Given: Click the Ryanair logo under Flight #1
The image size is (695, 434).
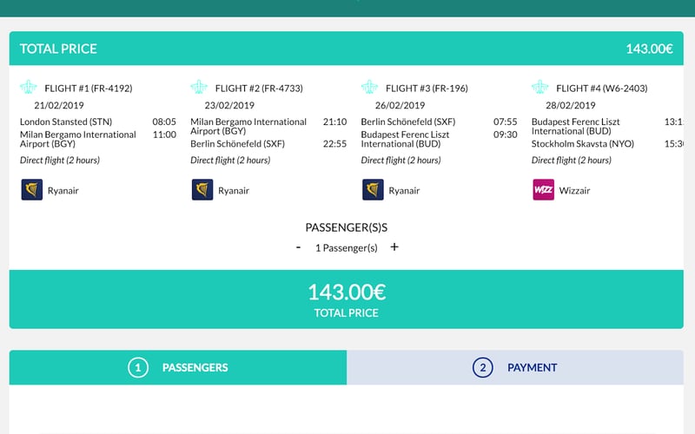Looking at the screenshot, I should coord(31,190).
